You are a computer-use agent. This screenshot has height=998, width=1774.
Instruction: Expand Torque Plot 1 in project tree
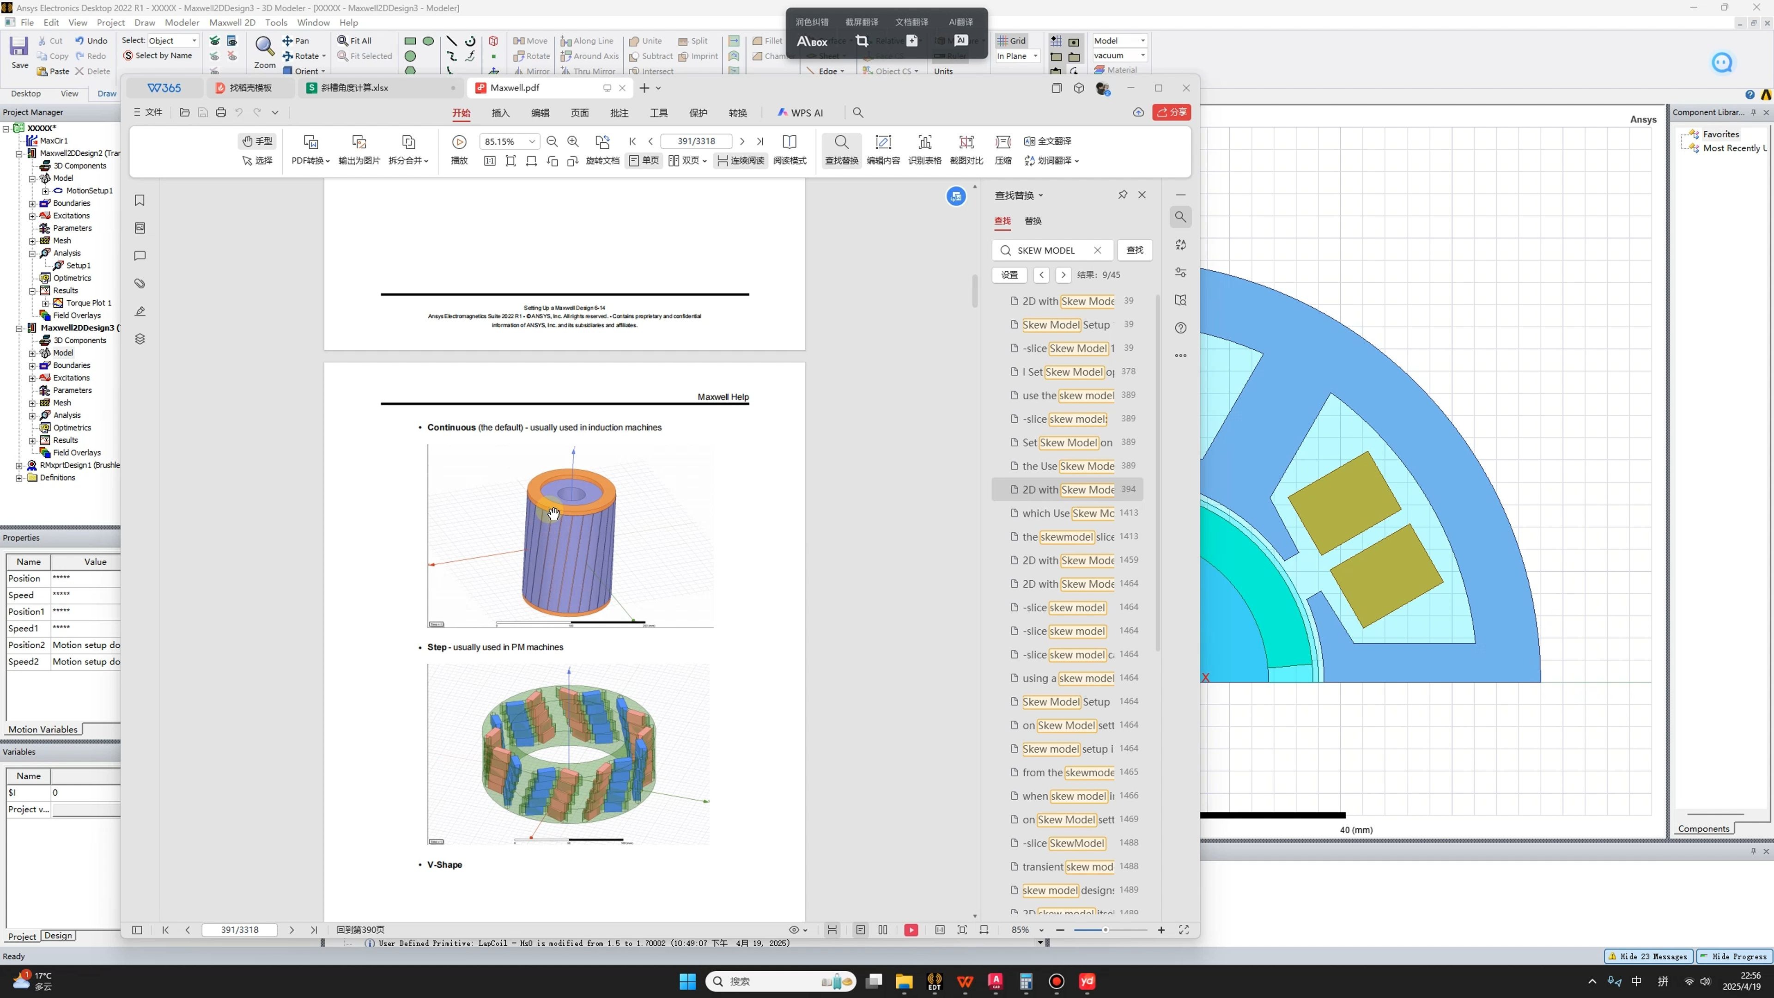click(45, 303)
